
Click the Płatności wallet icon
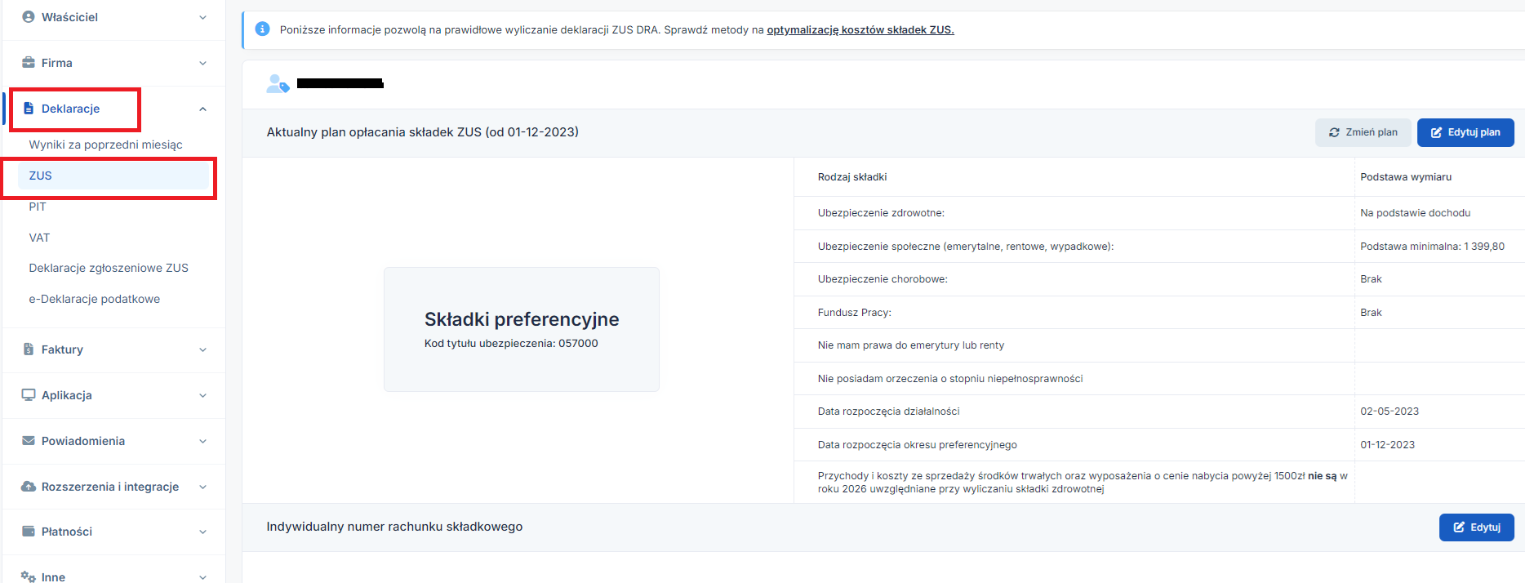pos(29,532)
